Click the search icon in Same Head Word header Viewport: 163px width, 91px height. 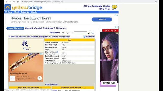click(x=41, y=88)
